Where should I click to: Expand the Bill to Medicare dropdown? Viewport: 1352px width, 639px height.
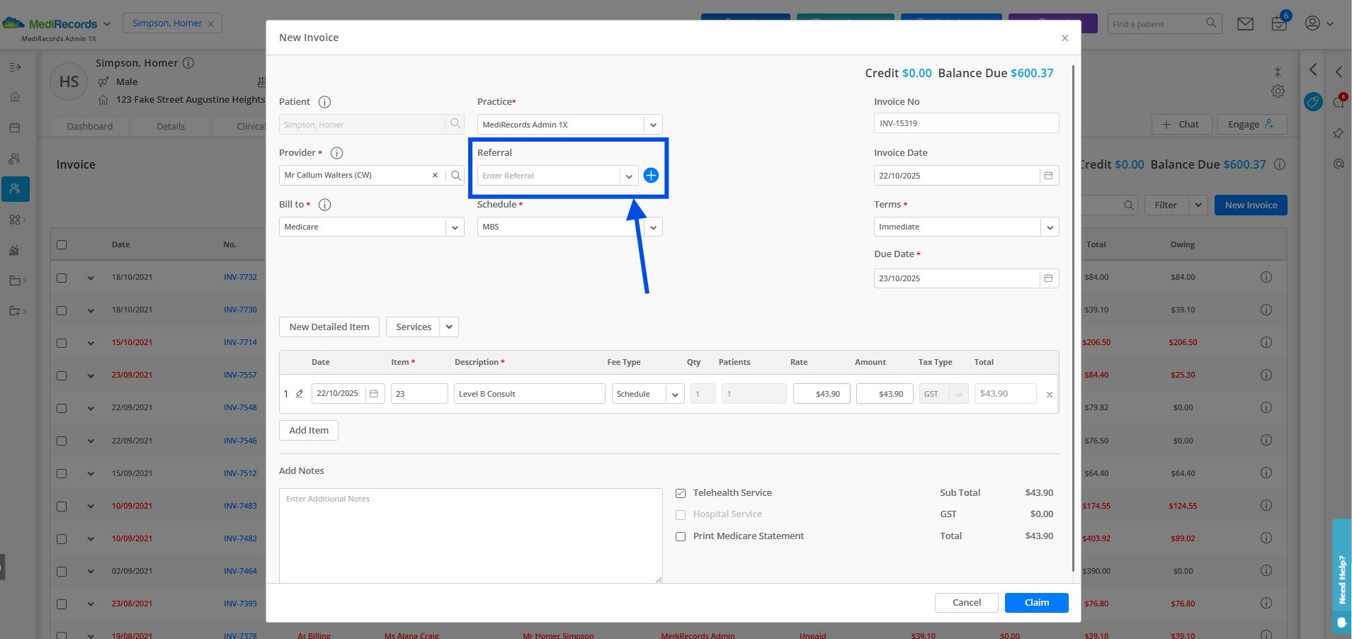click(455, 227)
